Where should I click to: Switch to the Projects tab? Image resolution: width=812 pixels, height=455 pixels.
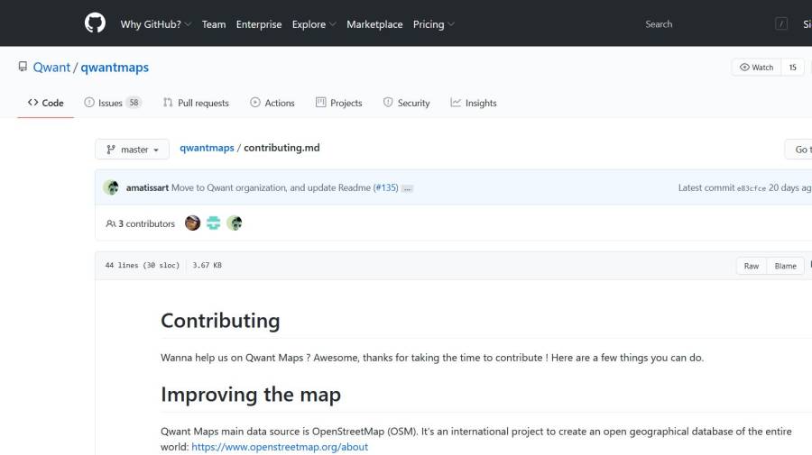[x=338, y=103]
